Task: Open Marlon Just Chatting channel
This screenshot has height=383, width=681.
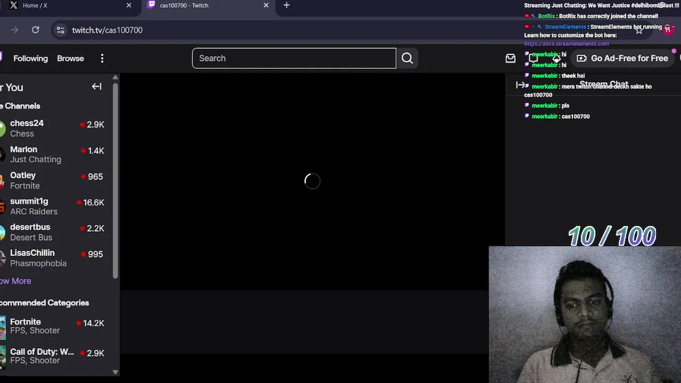Action: pyautogui.click(x=57, y=154)
